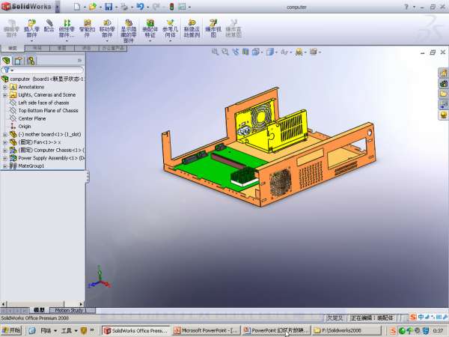Click the Save icon in the top toolbar
Image resolution: width=449 pixels, height=337 pixels.
pyautogui.click(x=109, y=7)
